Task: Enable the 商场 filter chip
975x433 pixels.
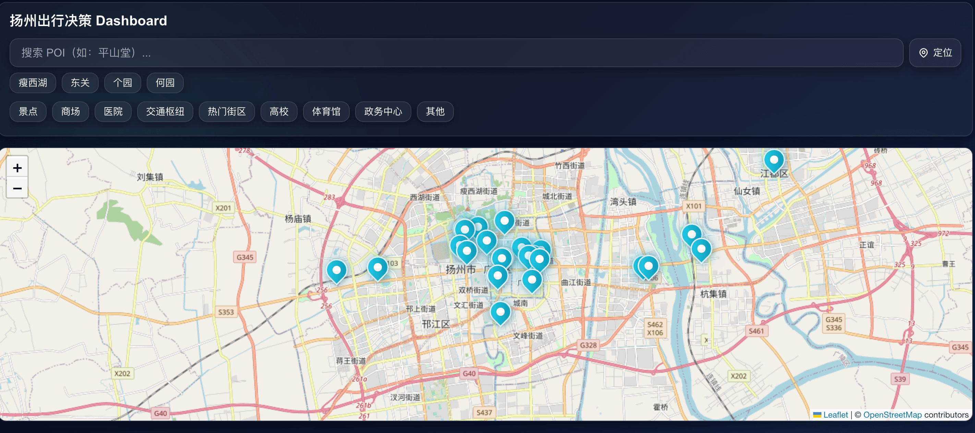Action: [70, 112]
